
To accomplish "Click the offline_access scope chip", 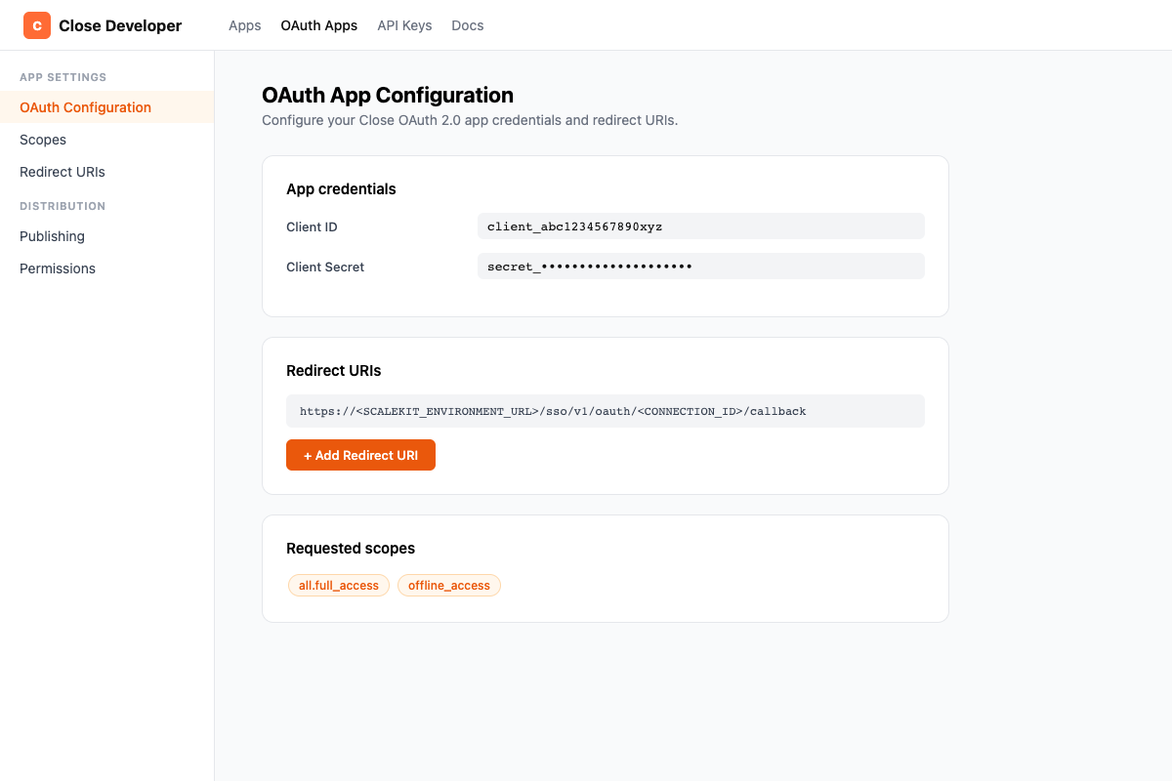I will [449, 586].
